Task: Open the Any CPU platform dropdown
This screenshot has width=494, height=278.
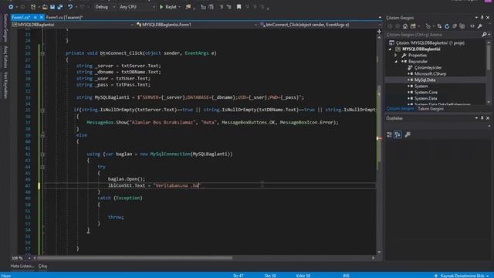Action: (x=137, y=7)
